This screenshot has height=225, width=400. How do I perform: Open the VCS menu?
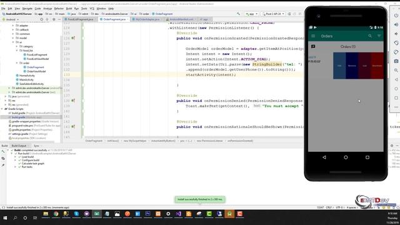92,8
